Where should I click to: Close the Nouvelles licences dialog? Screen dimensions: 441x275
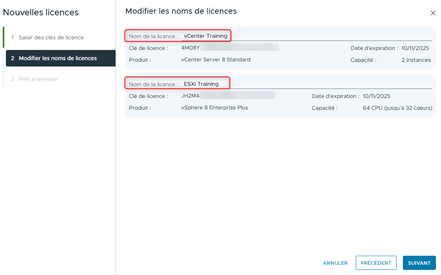click(x=433, y=13)
